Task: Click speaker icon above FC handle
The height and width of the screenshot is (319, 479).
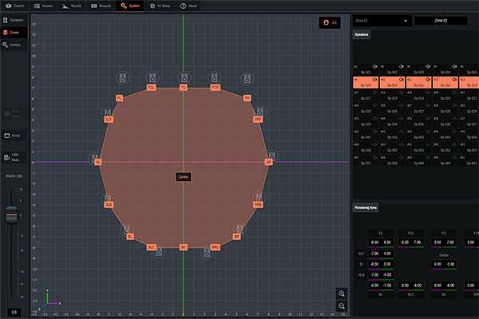Action: coord(184,78)
